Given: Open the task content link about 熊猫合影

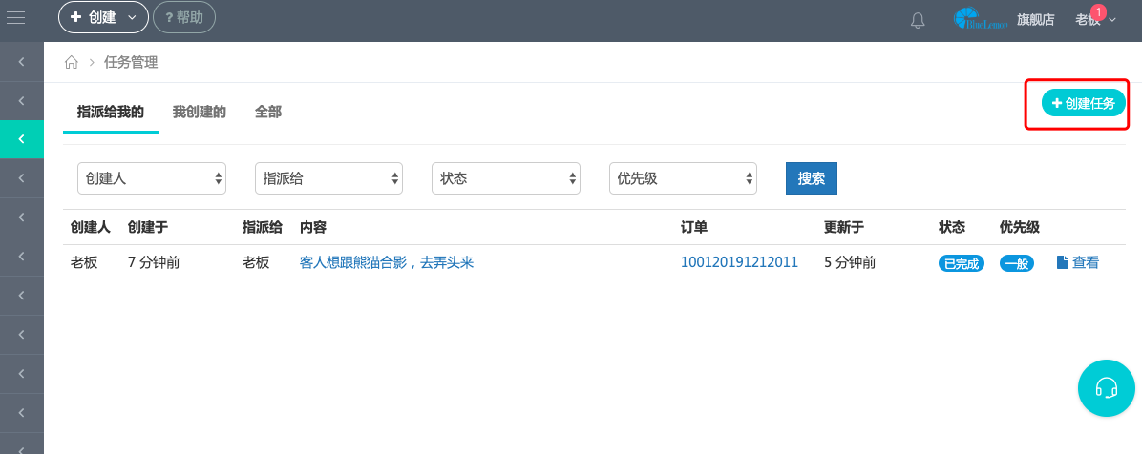Looking at the screenshot, I should [387, 262].
